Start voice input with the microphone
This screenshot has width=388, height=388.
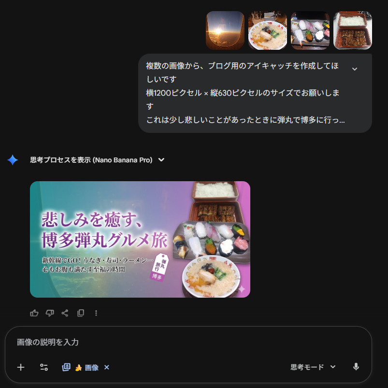point(356,367)
